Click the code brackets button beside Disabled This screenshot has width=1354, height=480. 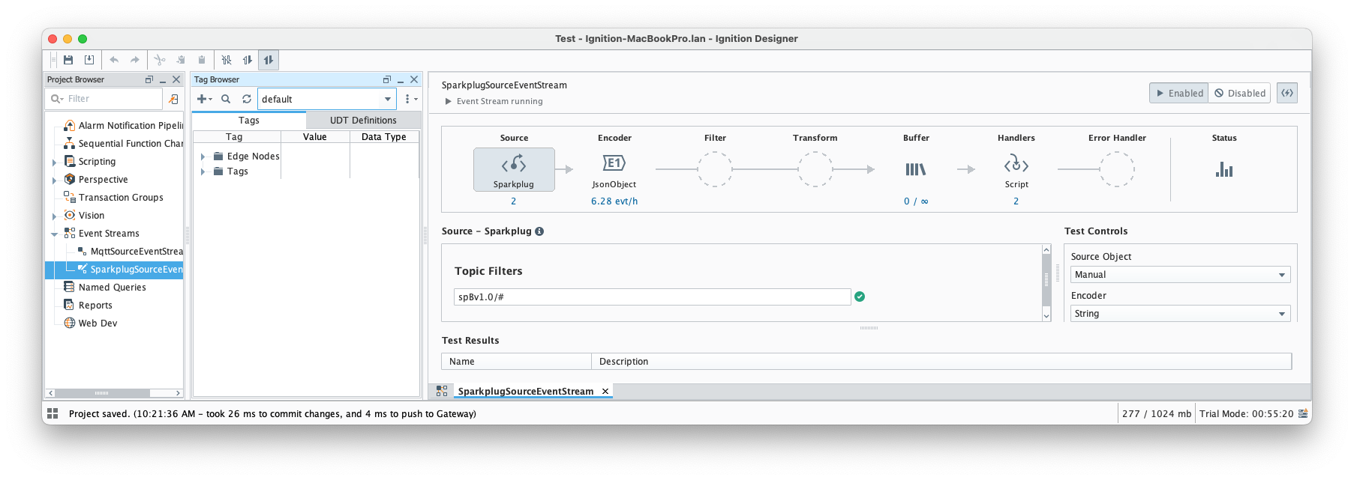coord(1287,93)
